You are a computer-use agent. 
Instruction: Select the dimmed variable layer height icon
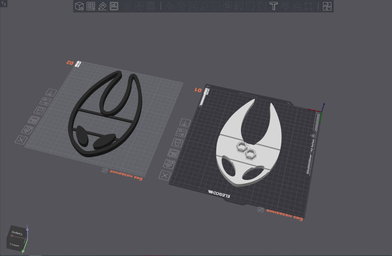(x=151, y=6)
